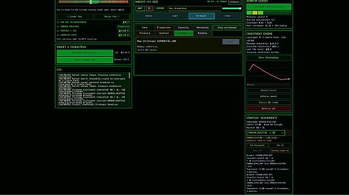Click the Balanced demand pressure value
Screen dimensions: 349x195
click(123, 27)
